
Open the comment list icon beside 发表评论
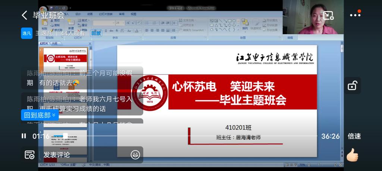click(x=29, y=155)
